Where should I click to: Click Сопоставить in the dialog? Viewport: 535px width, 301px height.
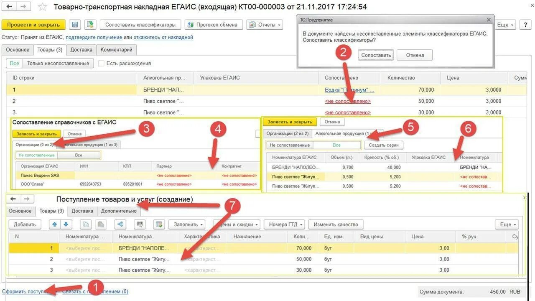pos(376,55)
